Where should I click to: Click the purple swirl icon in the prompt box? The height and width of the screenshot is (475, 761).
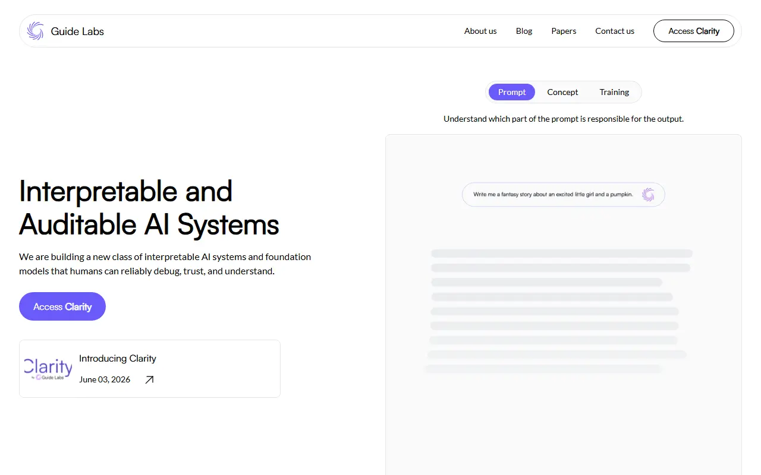tap(648, 194)
